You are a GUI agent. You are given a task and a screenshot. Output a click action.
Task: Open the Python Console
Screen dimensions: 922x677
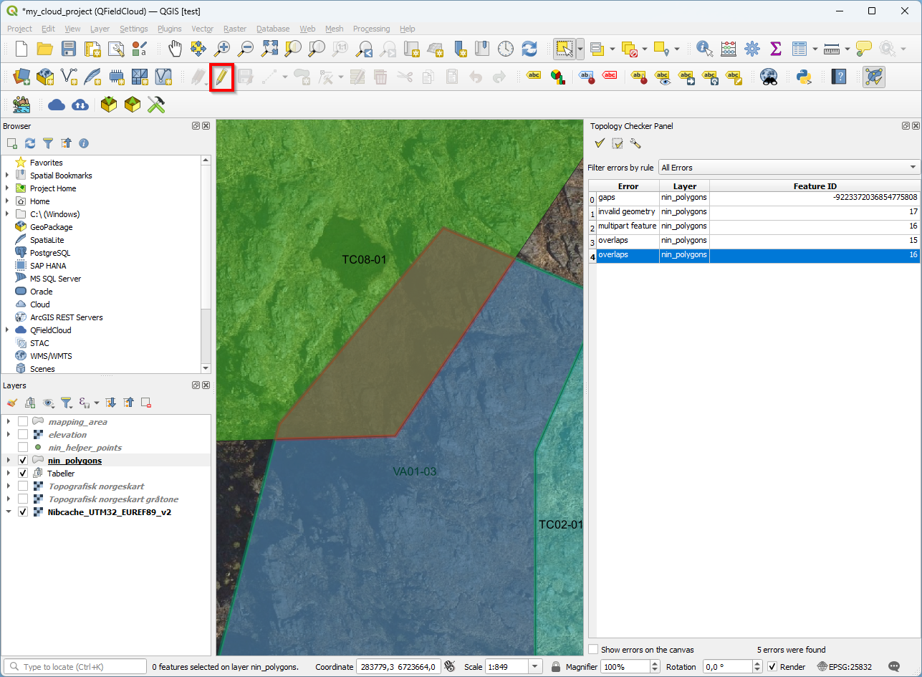pyautogui.click(x=803, y=77)
